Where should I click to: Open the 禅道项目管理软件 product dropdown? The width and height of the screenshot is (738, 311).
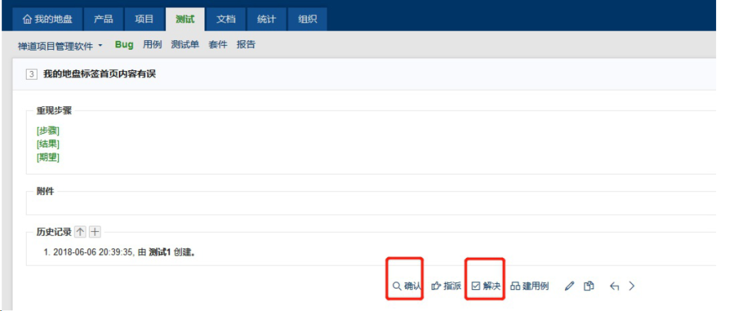pyautogui.click(x=60, y=45)
